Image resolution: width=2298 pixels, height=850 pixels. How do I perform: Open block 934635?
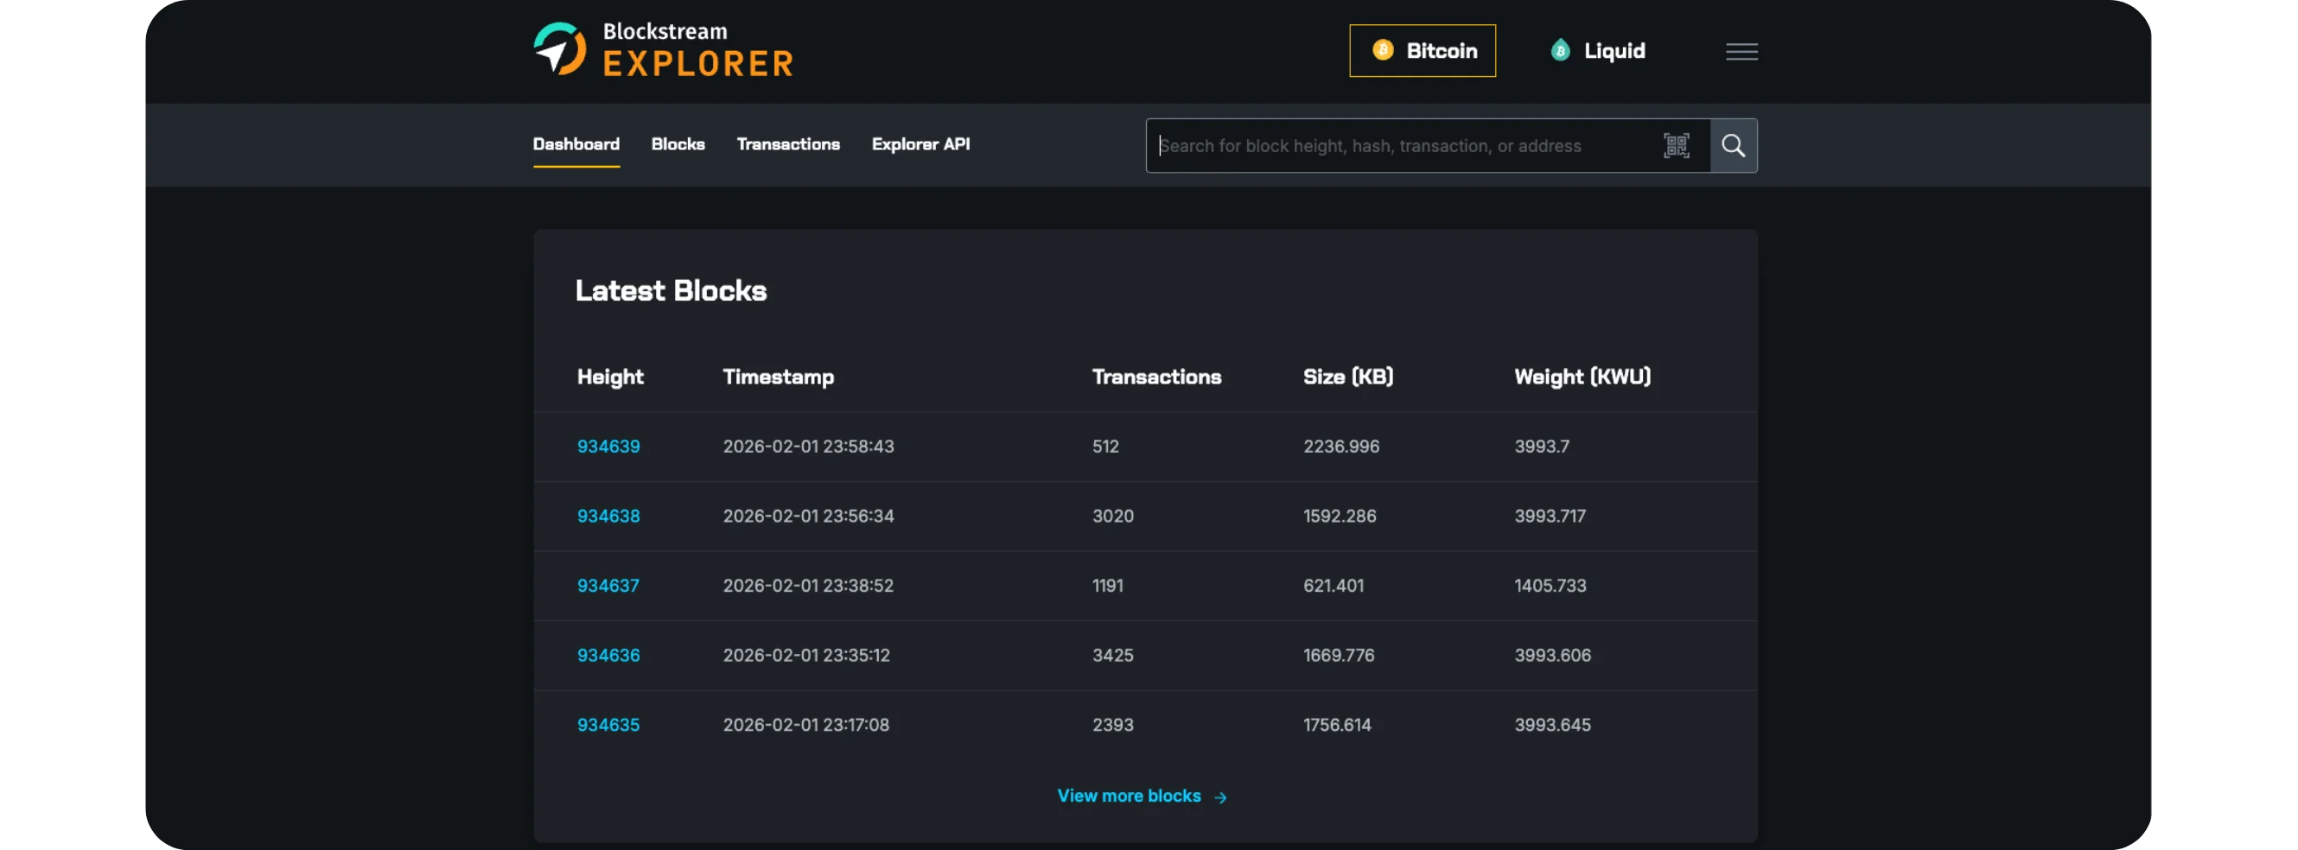(x=608, y=725)
